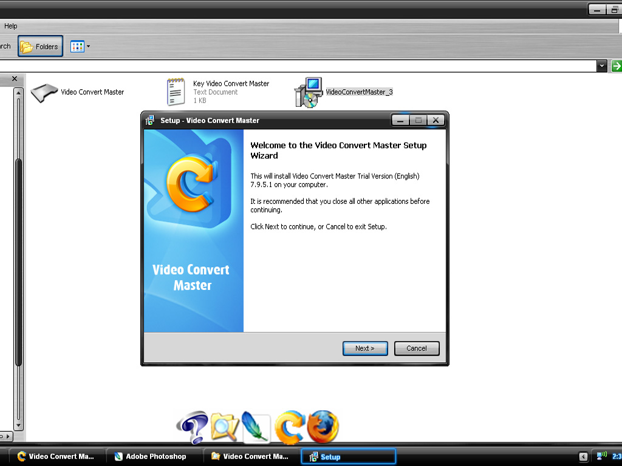Select the VideoConvertMaster_3 installer icon
The width and height of the screenshot is (622, 466).
point(308,92)
